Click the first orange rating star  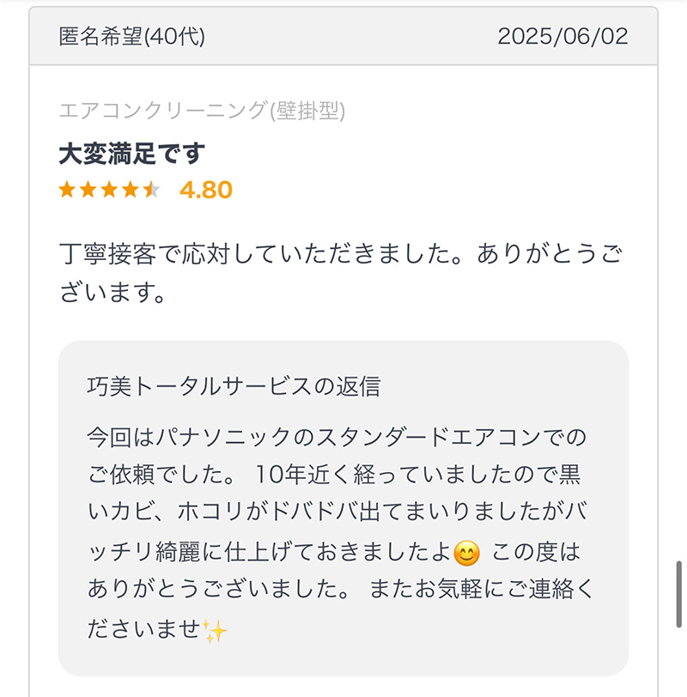[x=67, y=190]
